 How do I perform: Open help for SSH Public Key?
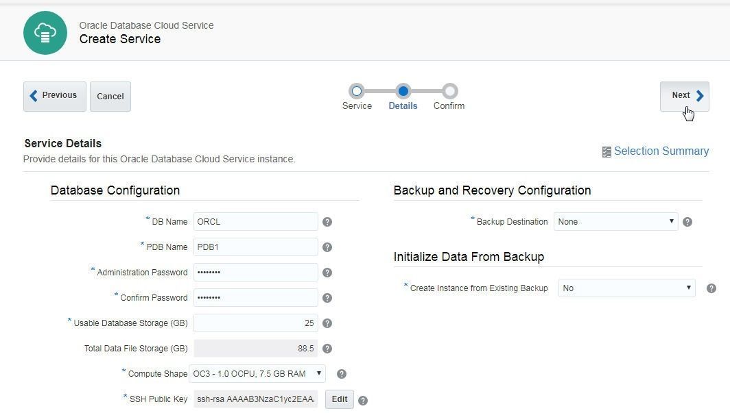[363, 401]
